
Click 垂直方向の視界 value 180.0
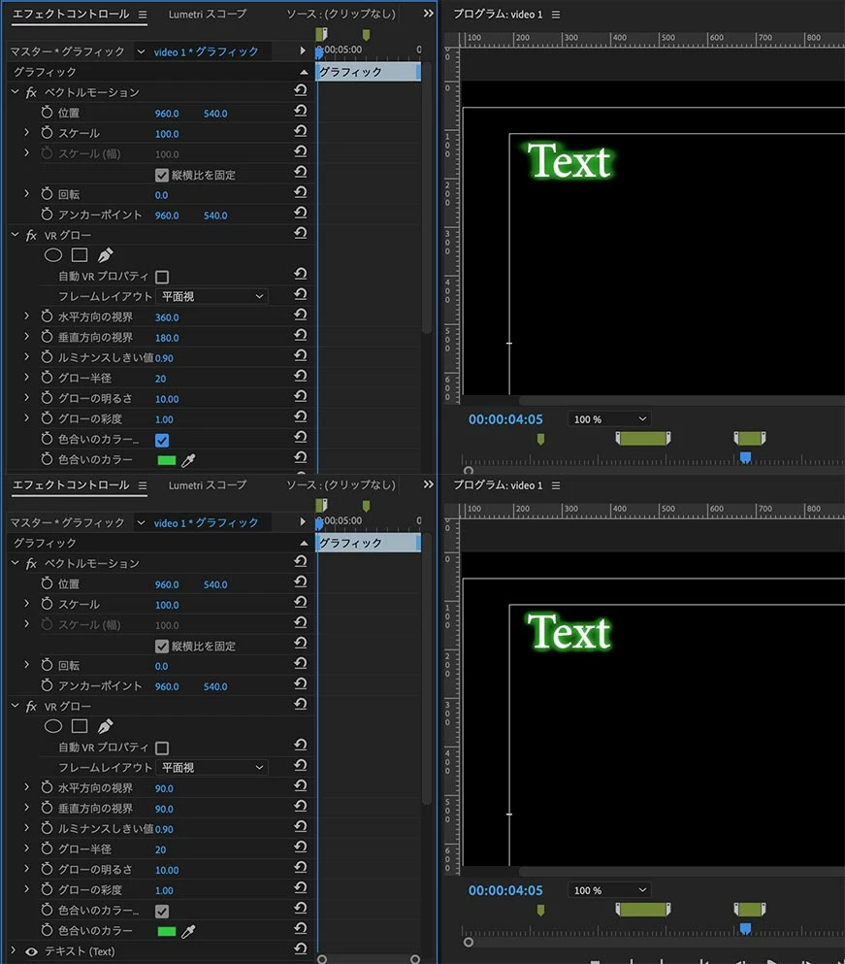point(167,338)
